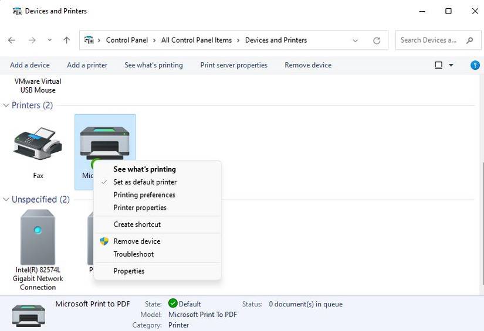This screenshot has width=484, height=331.
Task: Expand the chevron after All Control Panel Items
Action: pyautogui.click(x=238, y=40)
